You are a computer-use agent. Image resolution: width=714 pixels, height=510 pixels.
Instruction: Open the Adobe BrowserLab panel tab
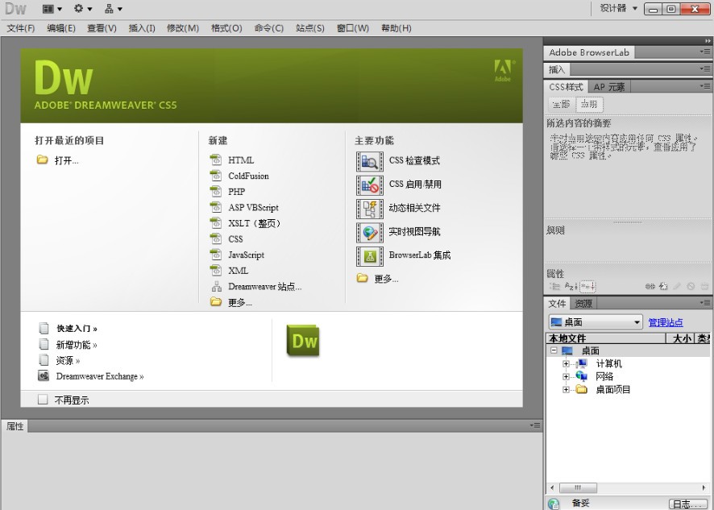589,52
